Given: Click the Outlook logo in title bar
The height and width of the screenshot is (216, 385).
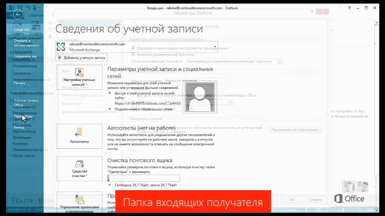Looking at the screenshot, I should (x=12, y=8).
